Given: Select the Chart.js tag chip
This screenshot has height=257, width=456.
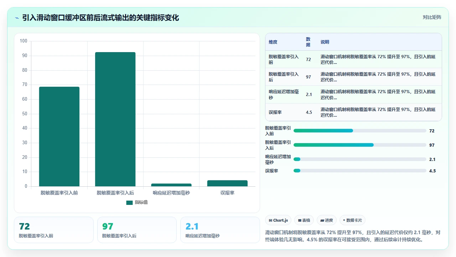Looking at the screenshot, I should pos(279,220).
